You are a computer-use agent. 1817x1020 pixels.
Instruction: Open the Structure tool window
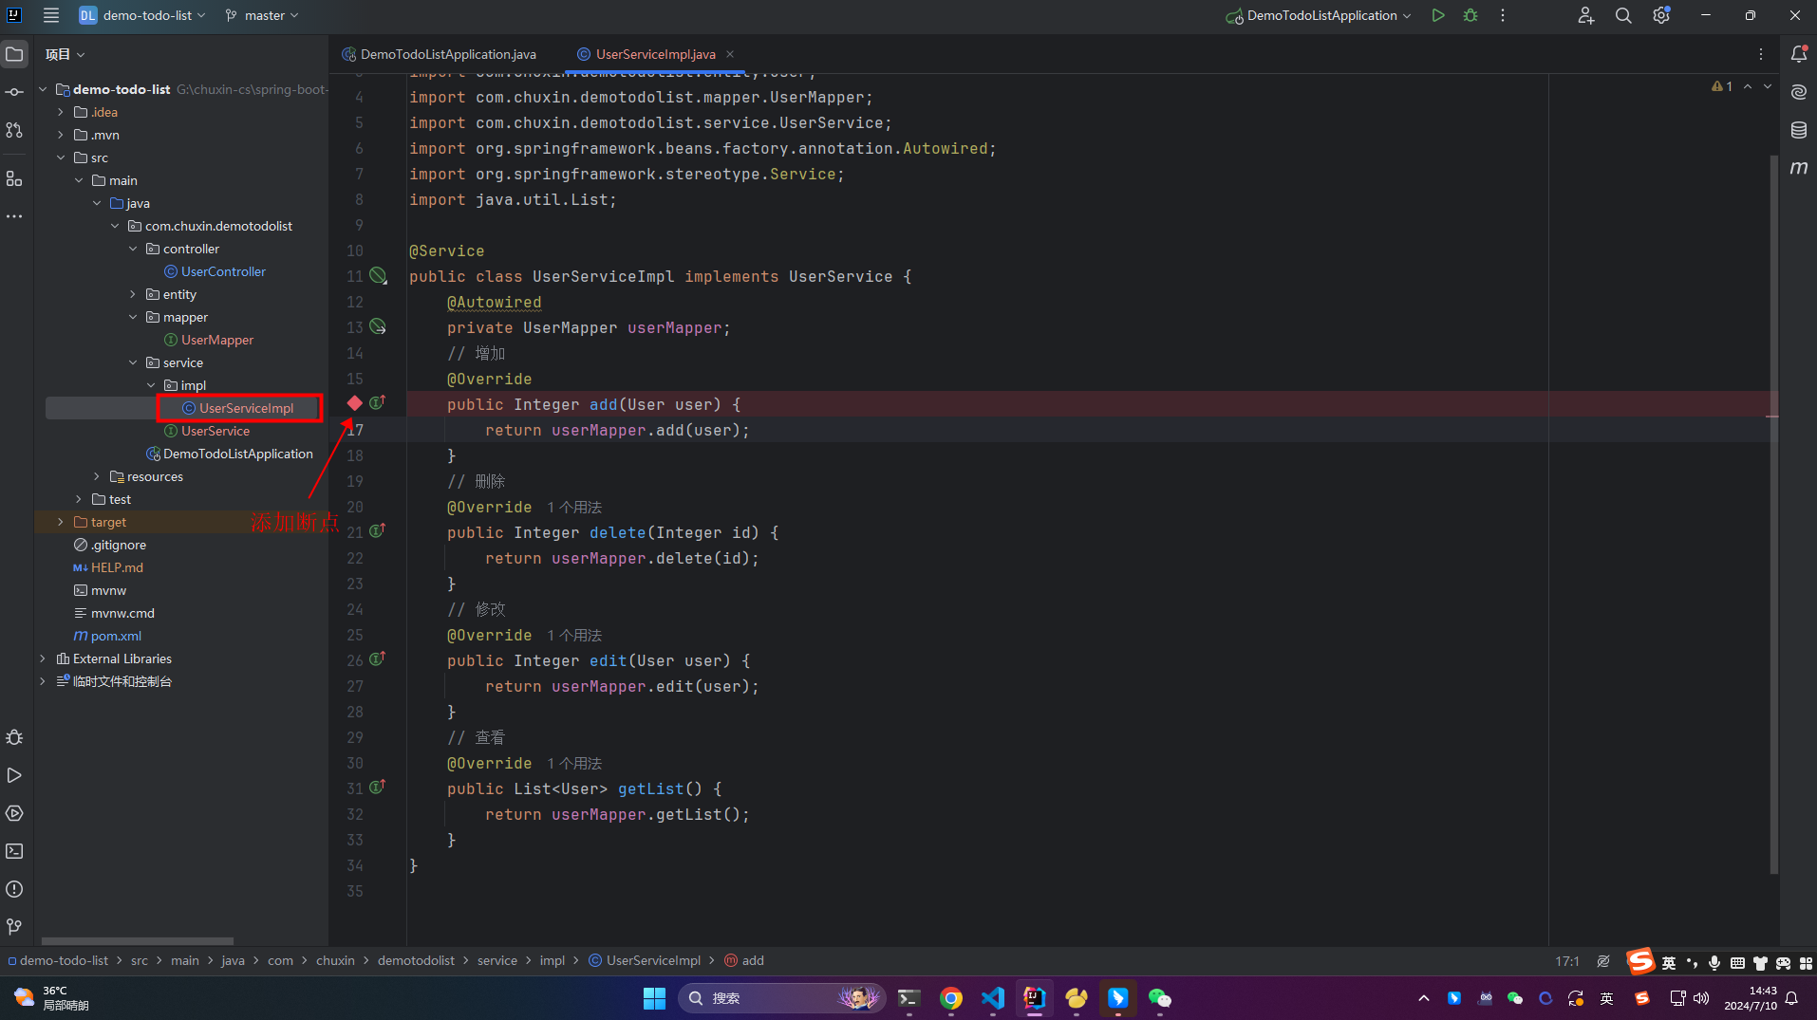click(14, 178)
